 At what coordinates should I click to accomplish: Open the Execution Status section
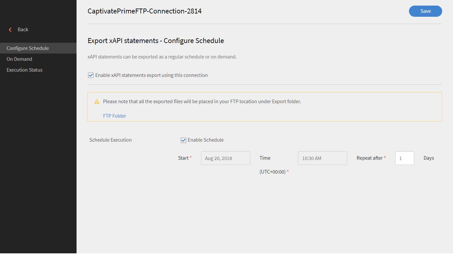pyautogui.click(x=25, y=70)
